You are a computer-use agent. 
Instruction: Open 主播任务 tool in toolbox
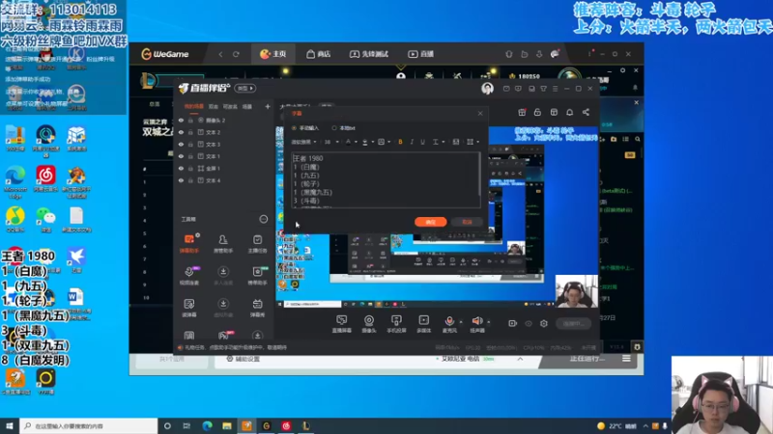[257, 243]
